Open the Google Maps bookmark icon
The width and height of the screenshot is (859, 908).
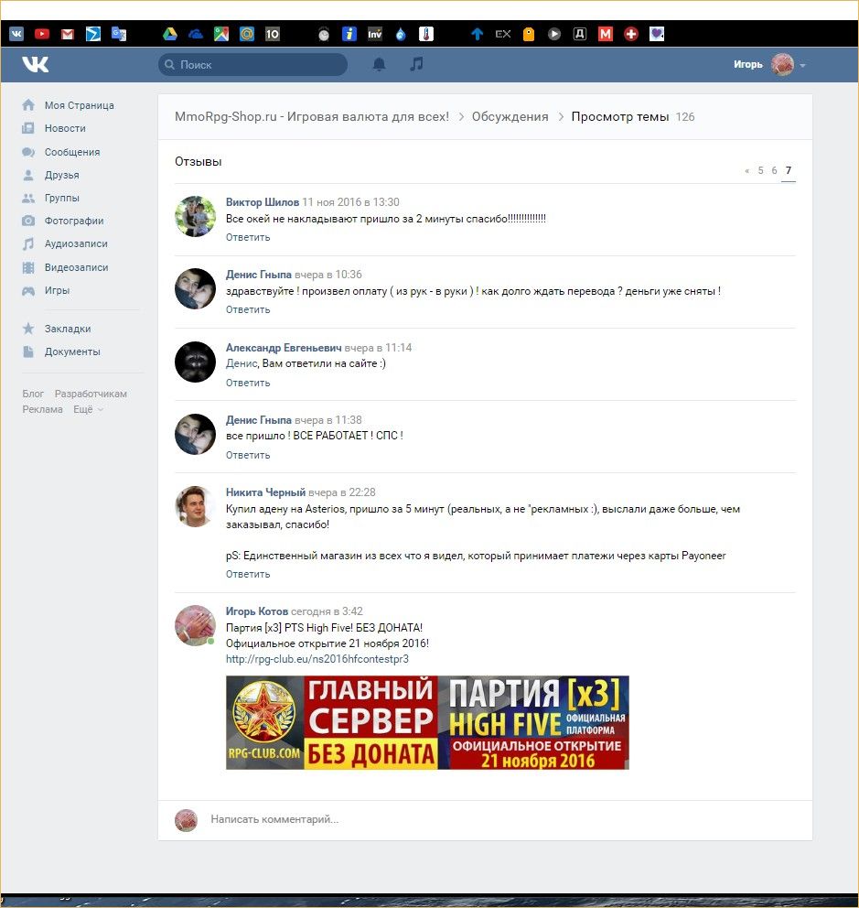tap(220, 34)
